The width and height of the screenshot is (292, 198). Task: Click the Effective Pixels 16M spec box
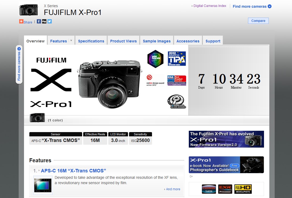[95, 138]
